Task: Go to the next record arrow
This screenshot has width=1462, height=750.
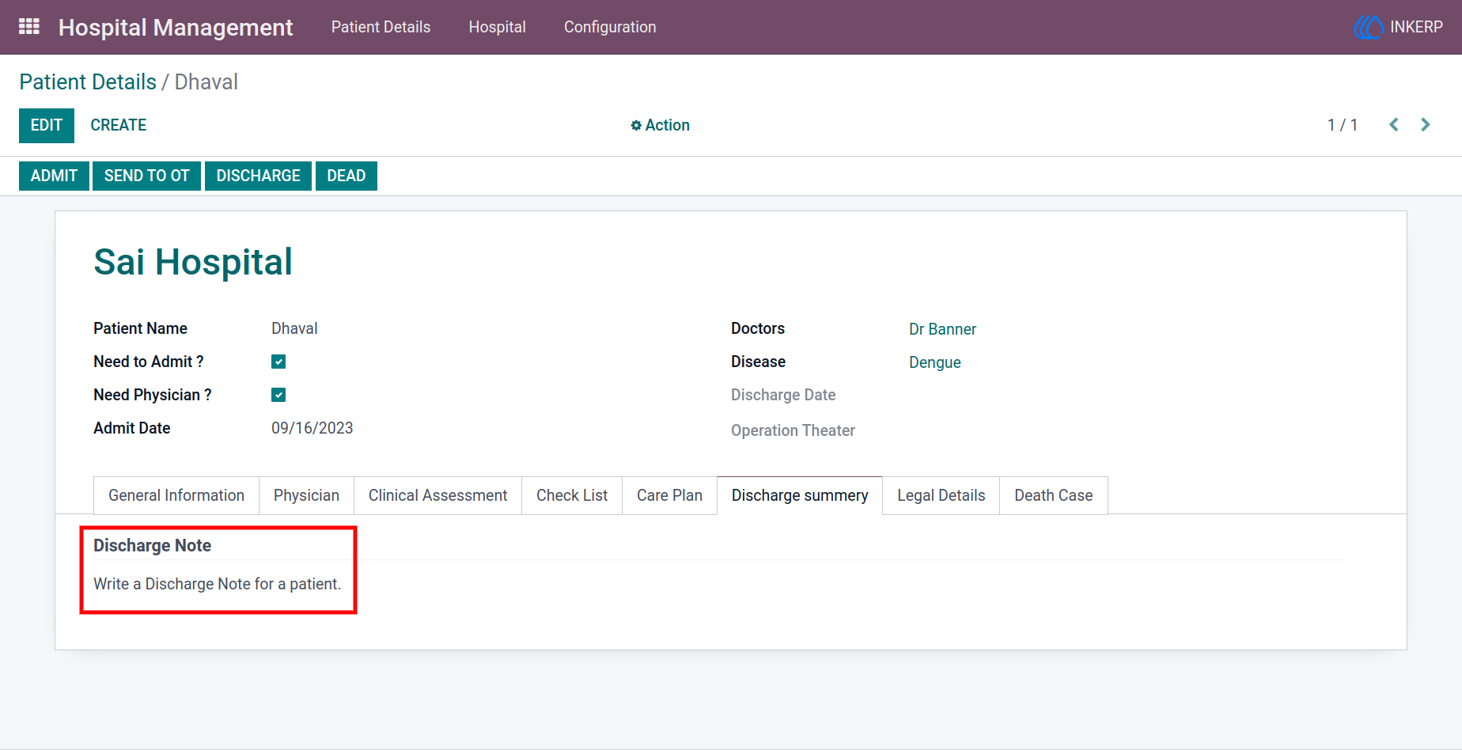Action: pos(1426,125)
